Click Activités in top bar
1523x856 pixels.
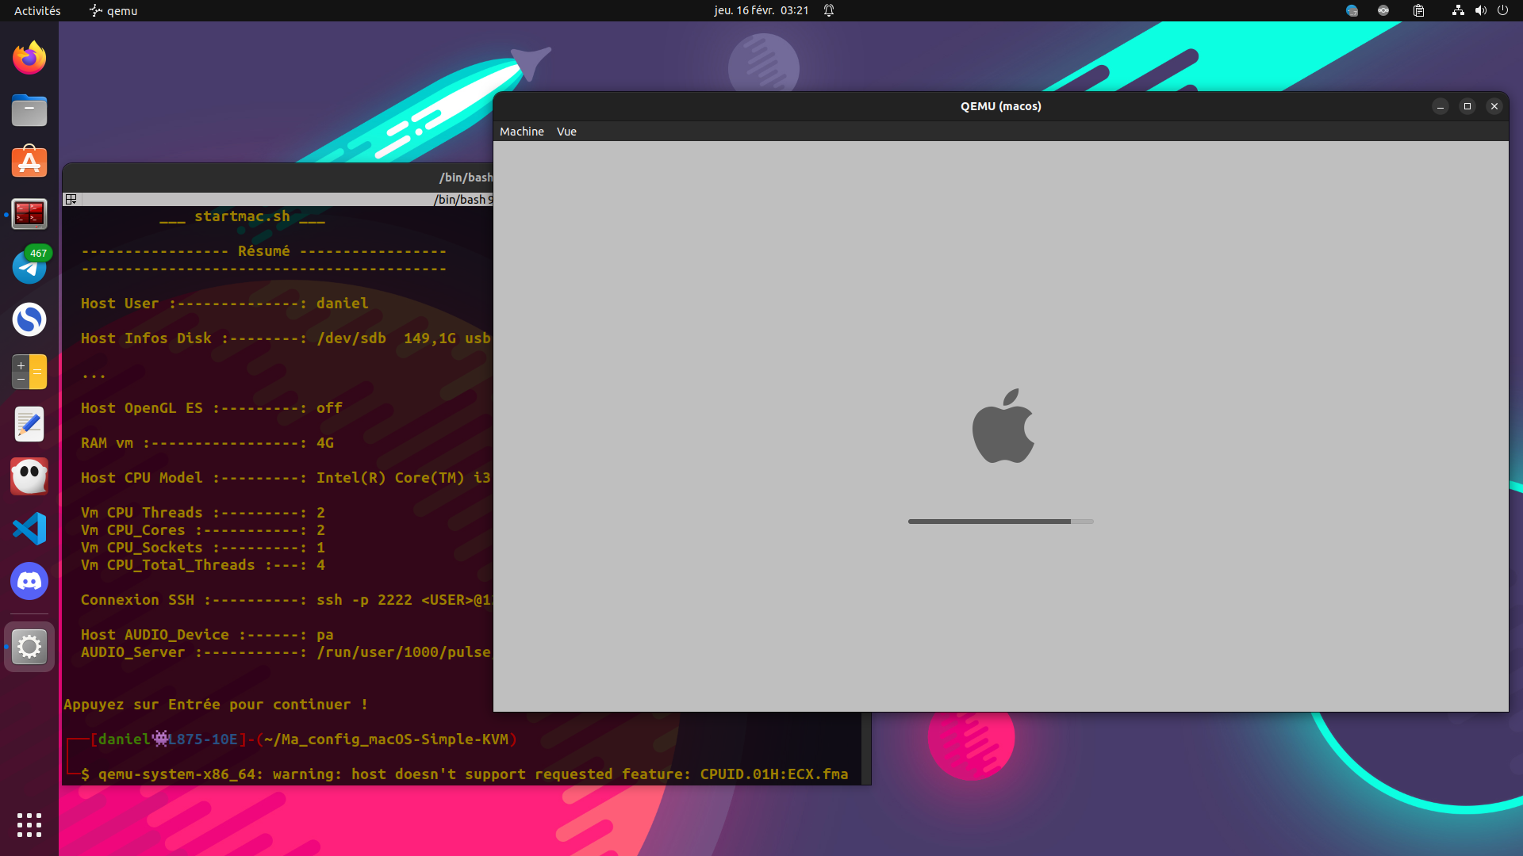coord(37,10)
